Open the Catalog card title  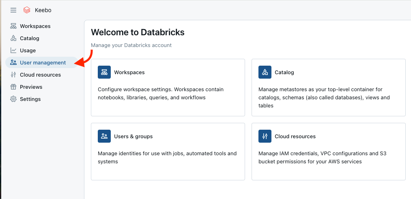click(x=284, y=72)
